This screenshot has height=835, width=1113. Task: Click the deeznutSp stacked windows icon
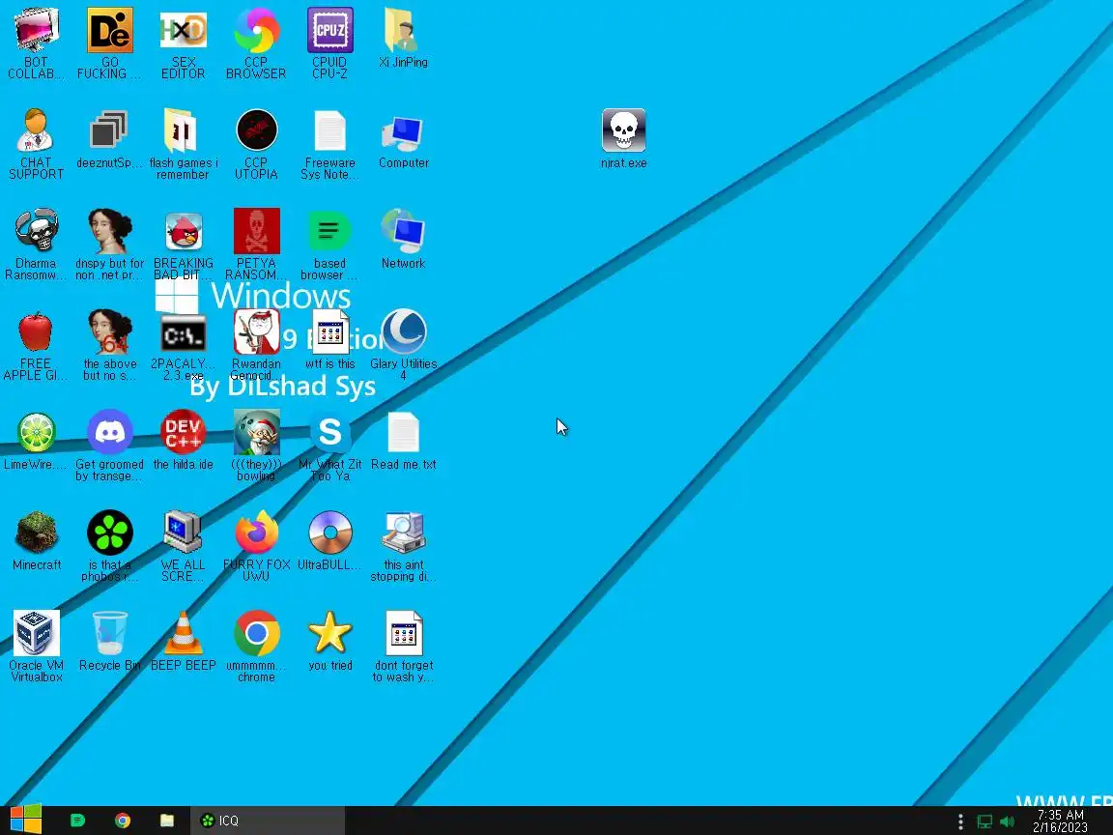click(x=109, y=130)
